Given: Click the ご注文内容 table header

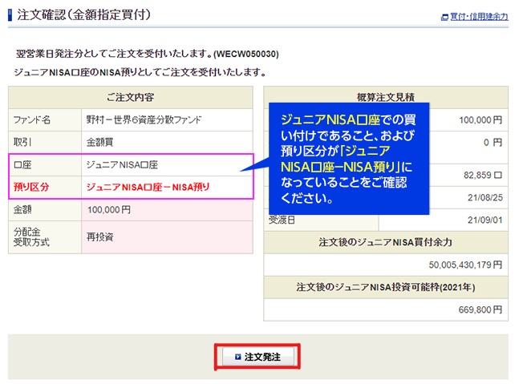Looking at the screenshot, I should 131,97.
